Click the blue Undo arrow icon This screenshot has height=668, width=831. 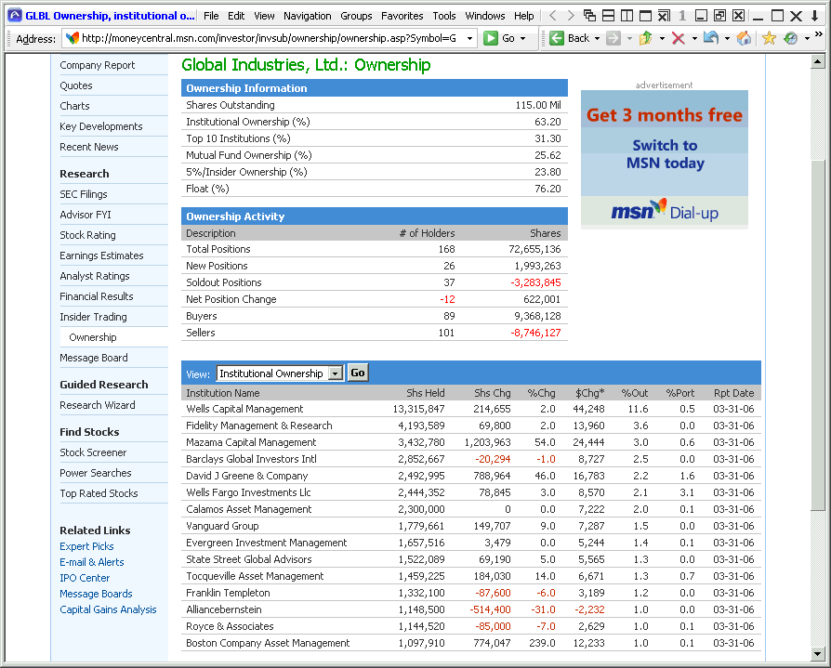coord(710,38)
